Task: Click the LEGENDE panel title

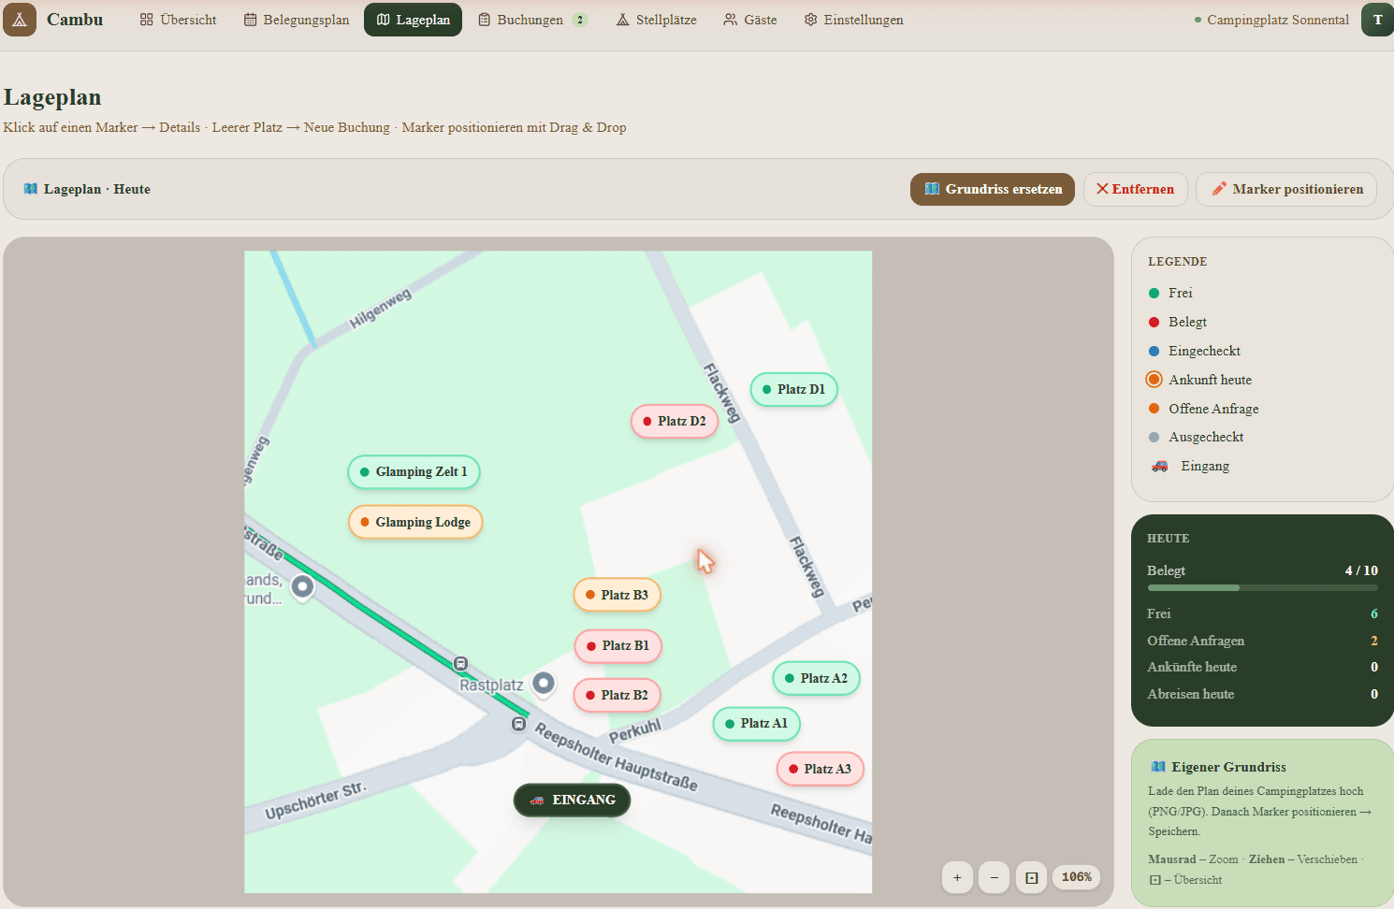Action: tap(1177, 262)
